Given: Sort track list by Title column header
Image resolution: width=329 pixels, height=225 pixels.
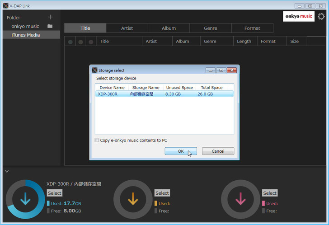Looking at the screenshot, I should (119, 41).
